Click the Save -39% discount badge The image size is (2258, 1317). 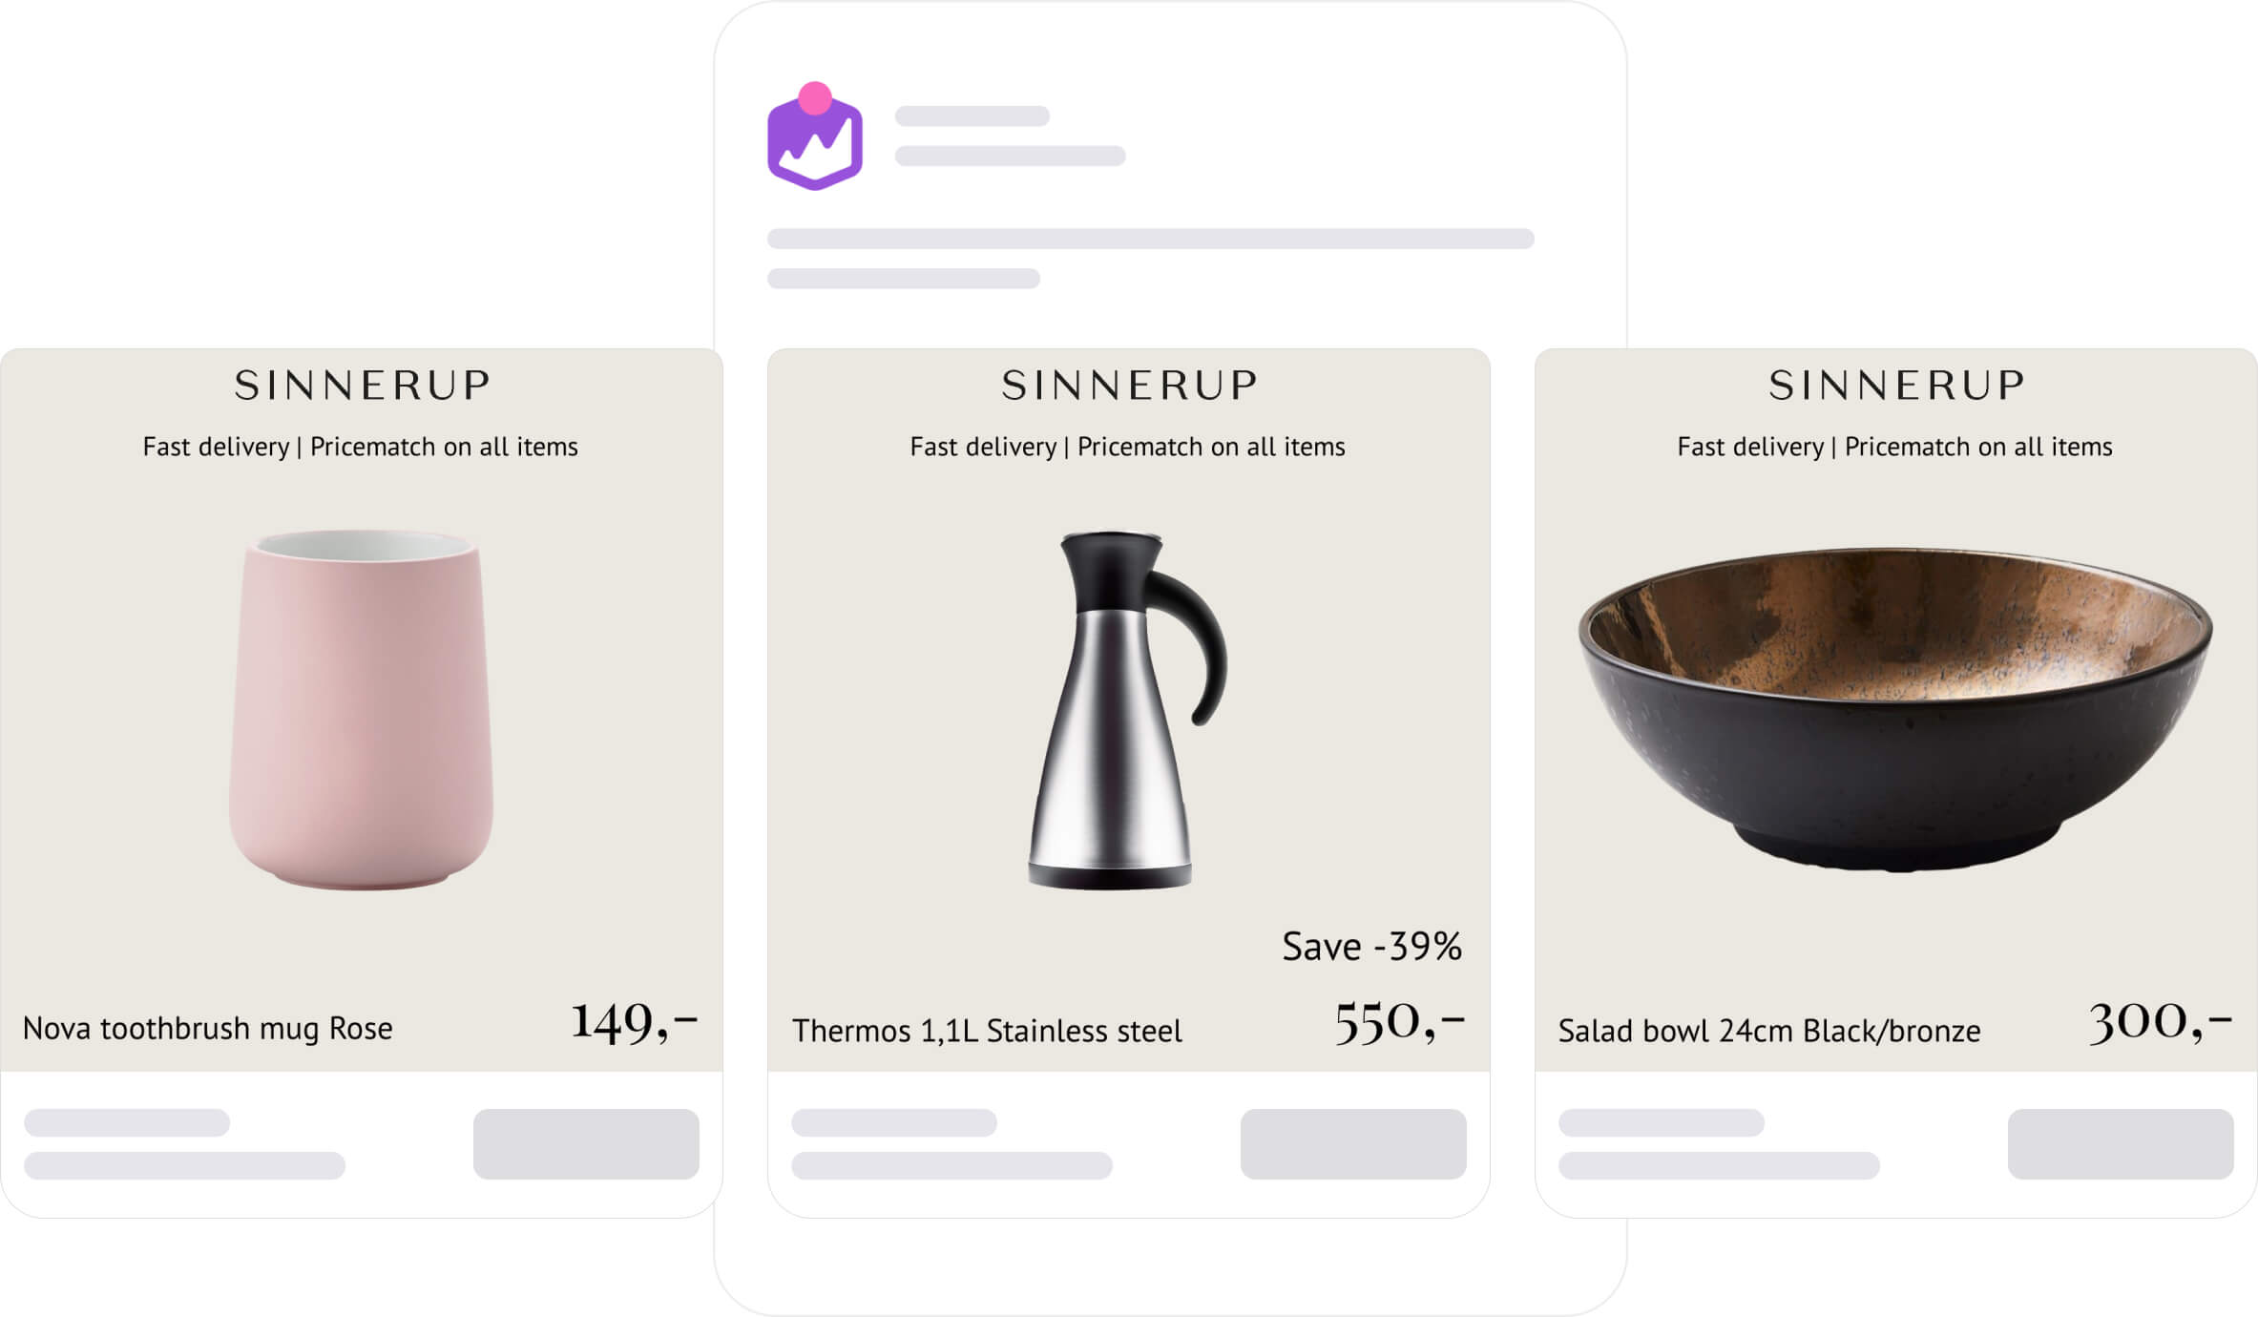(1371, 947)
